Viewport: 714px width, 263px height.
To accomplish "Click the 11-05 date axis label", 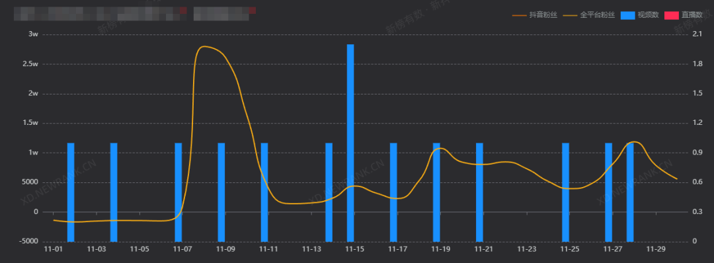I will tap(139, 249).
